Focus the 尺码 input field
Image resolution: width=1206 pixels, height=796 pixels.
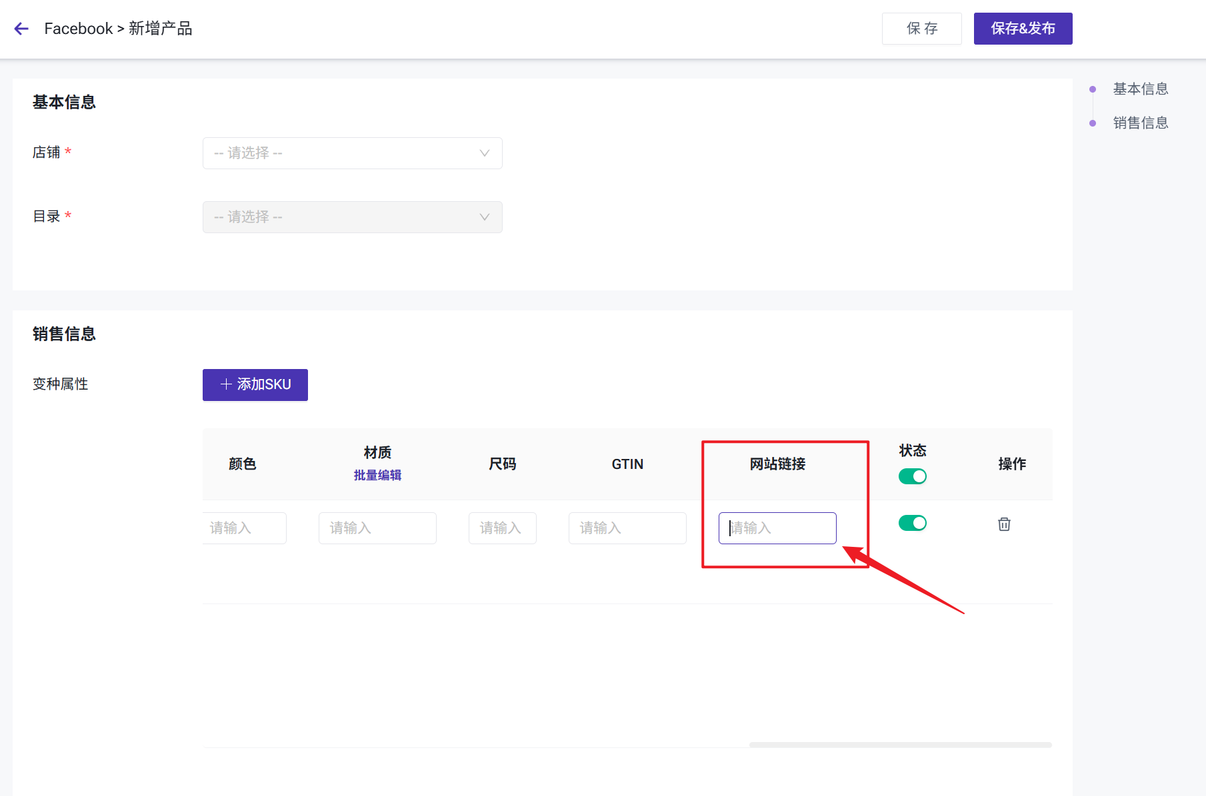pos(502,528)
